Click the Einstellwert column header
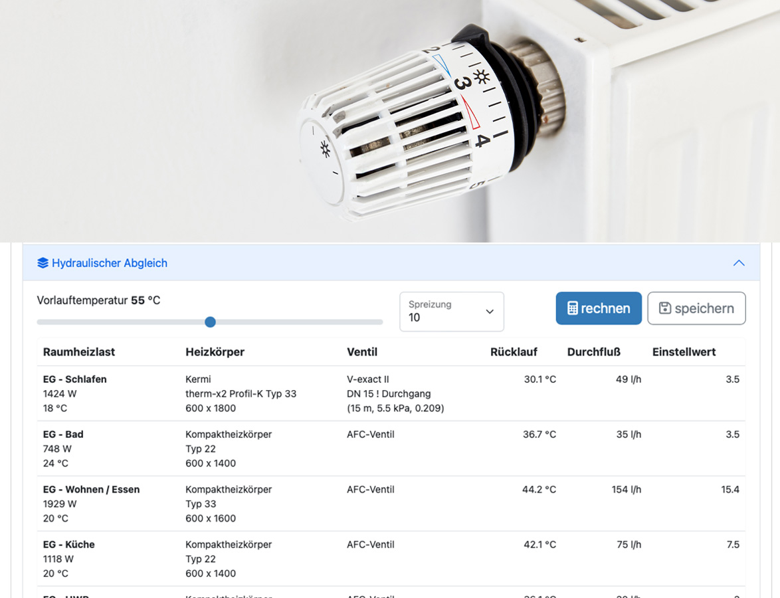Screen dimensions: 780x598 pyautogui.click(x=684, y=352)
